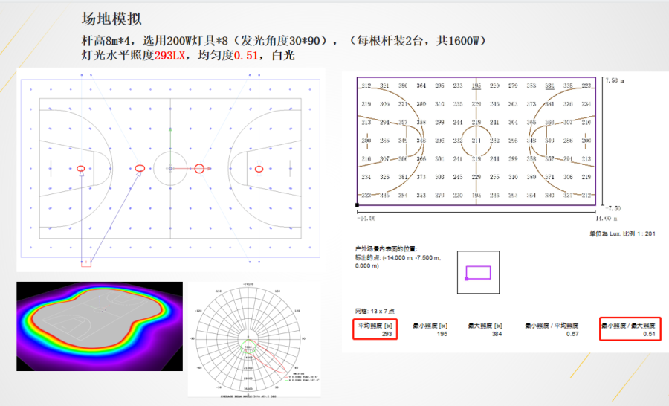The width and height of the screenshot is (669, 406).
Task: Click the rightmost red aiming ellipse on court
Action: [x=259, y=169]
